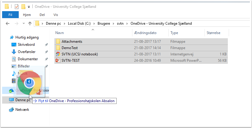This screenshot has height=128, width=252.
Task: Open the recent locations dropdown arrow
Action: [x=24, y=23]
